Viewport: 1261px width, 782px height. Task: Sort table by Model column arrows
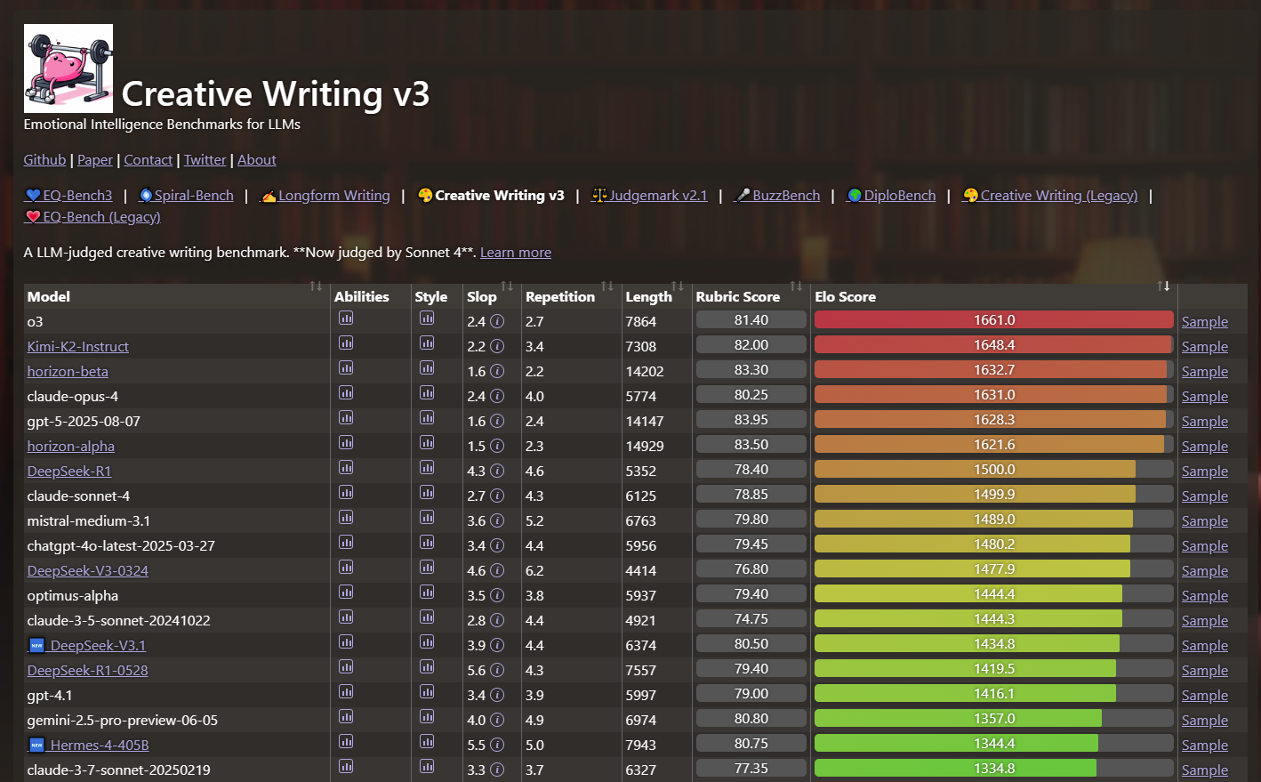(316, 286)
